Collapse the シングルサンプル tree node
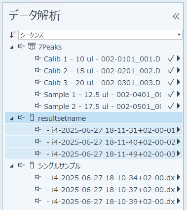The image size is (187, 210). 12,166
